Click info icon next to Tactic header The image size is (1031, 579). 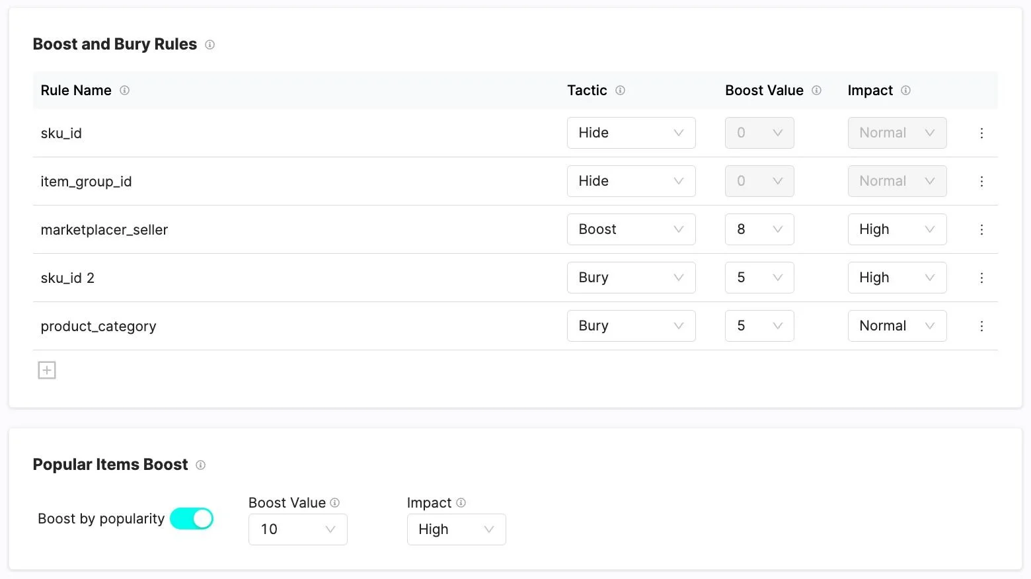620,91
